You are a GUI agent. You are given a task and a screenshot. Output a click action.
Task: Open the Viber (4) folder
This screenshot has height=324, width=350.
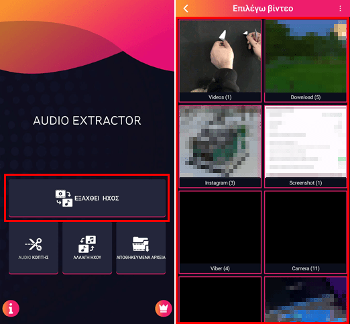[x=220, y=232]
